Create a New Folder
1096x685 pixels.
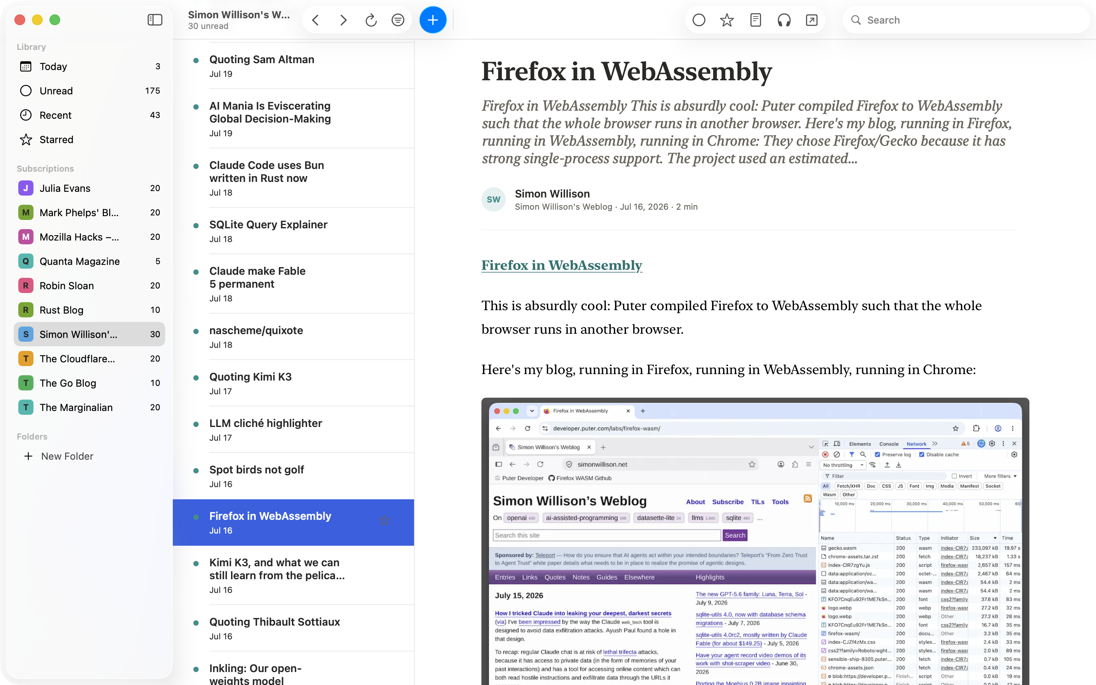point(59,456)
